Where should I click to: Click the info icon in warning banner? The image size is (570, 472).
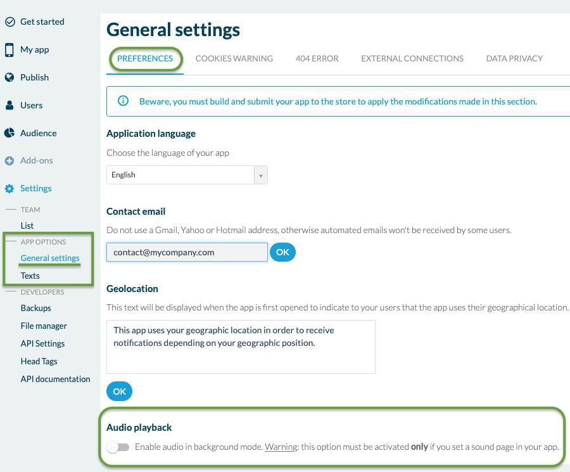[123, 101]
